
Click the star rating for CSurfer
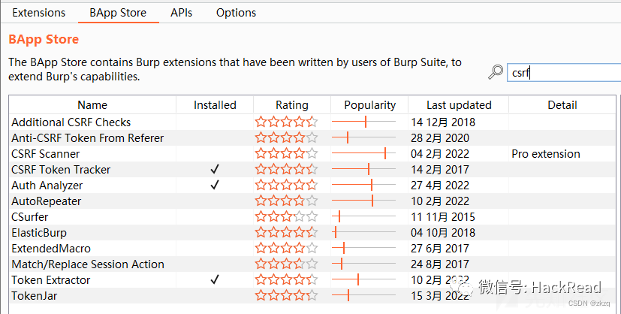(x=286, y=217)
